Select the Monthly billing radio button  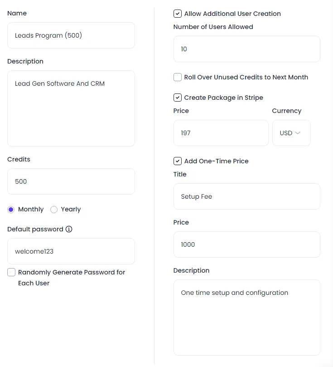pyautogui.click(x=11, y=210)
